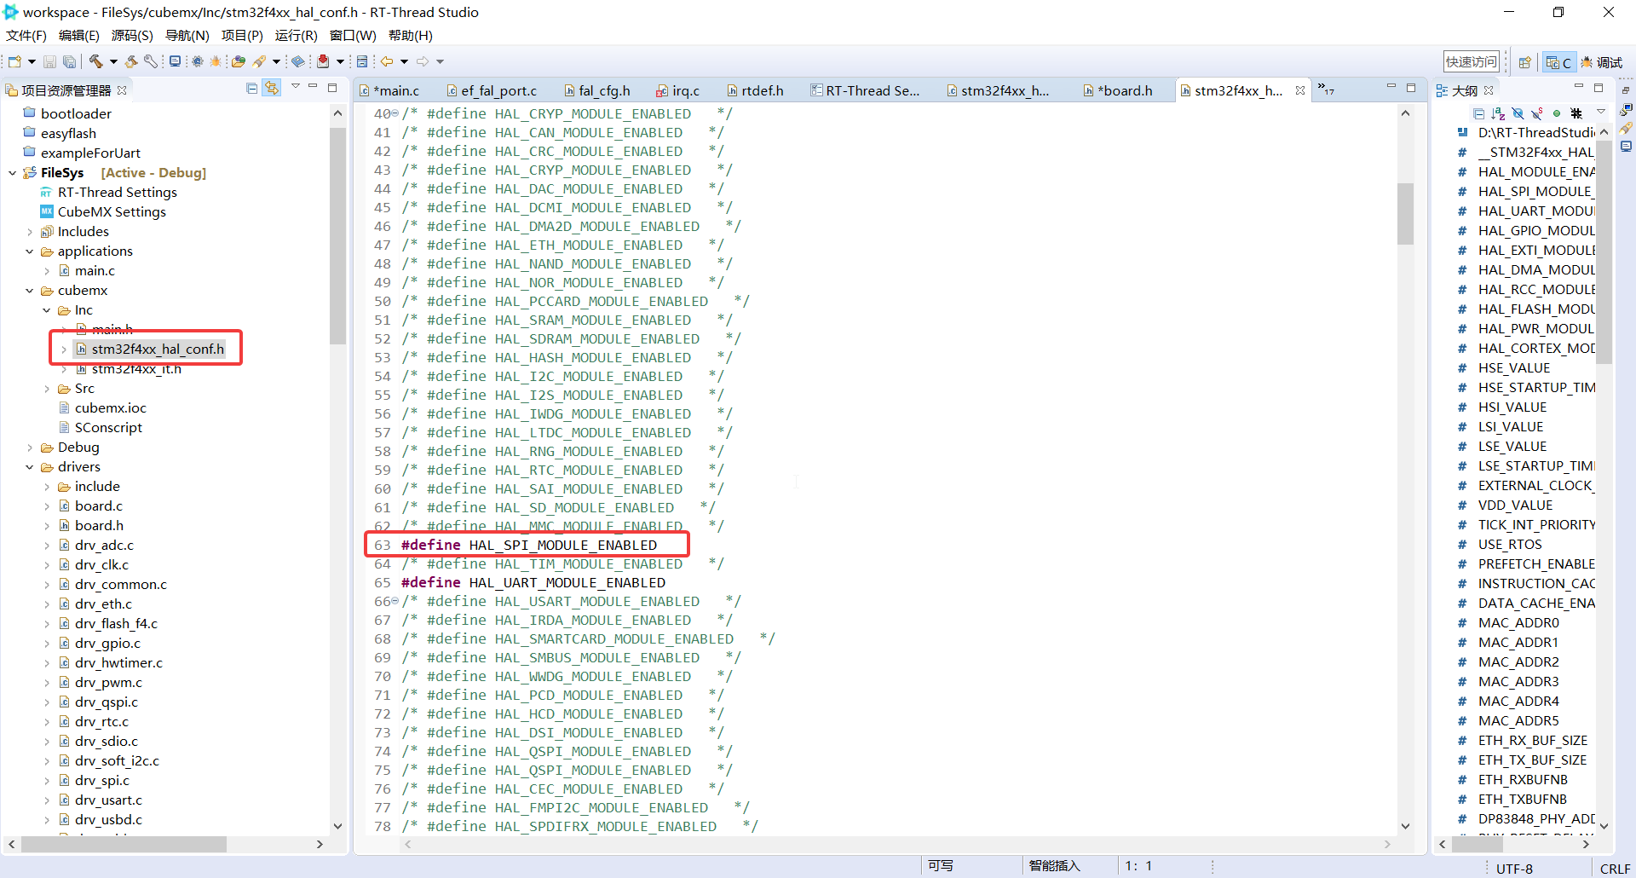
Task: Toggle hide fields filter in Outline
Action: (x=1518, y=113)
